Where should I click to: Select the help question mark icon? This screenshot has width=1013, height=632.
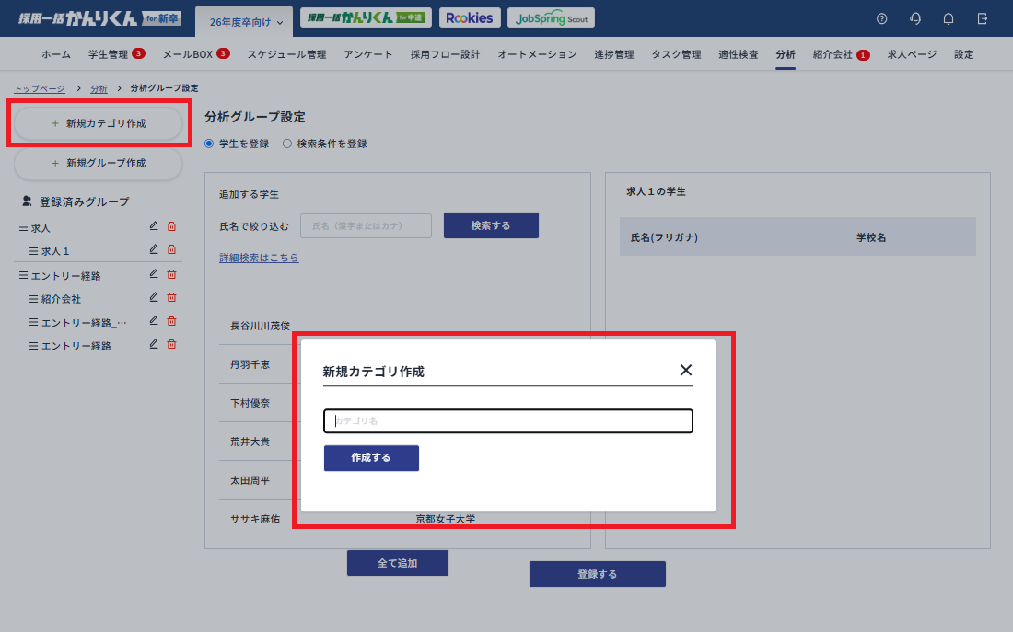coord(881,17)
